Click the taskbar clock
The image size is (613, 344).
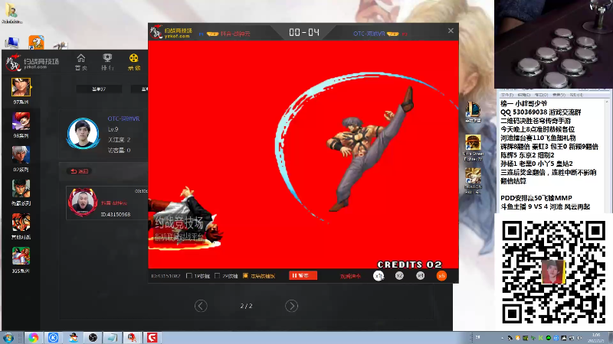pos(596,338)
